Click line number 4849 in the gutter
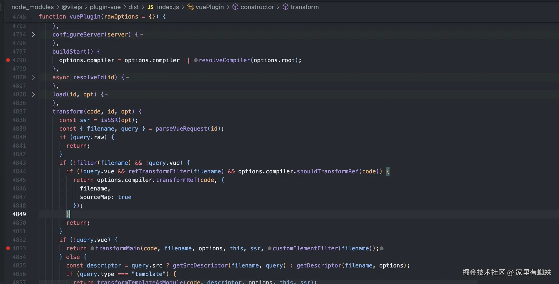 click(x=19, y=214)
